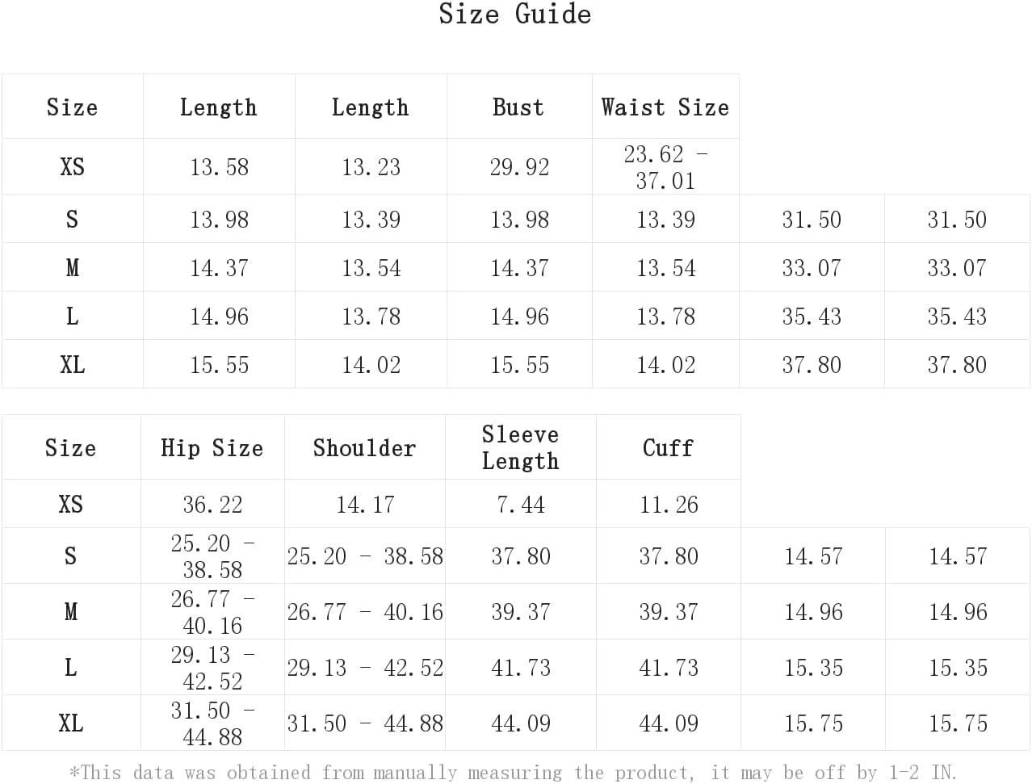This screenshot has width=1032, height=784.
Task: Select the 7.44 sleeve length cell
Action: (521, 504)
